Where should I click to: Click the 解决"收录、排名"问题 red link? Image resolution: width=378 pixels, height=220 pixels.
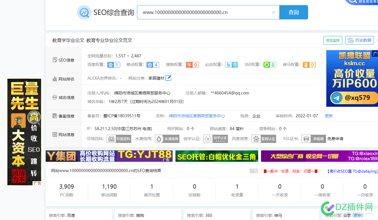[x=290, y=171]
